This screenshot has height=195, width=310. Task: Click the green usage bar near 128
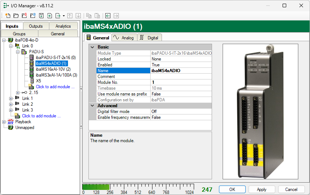(97, 187)
